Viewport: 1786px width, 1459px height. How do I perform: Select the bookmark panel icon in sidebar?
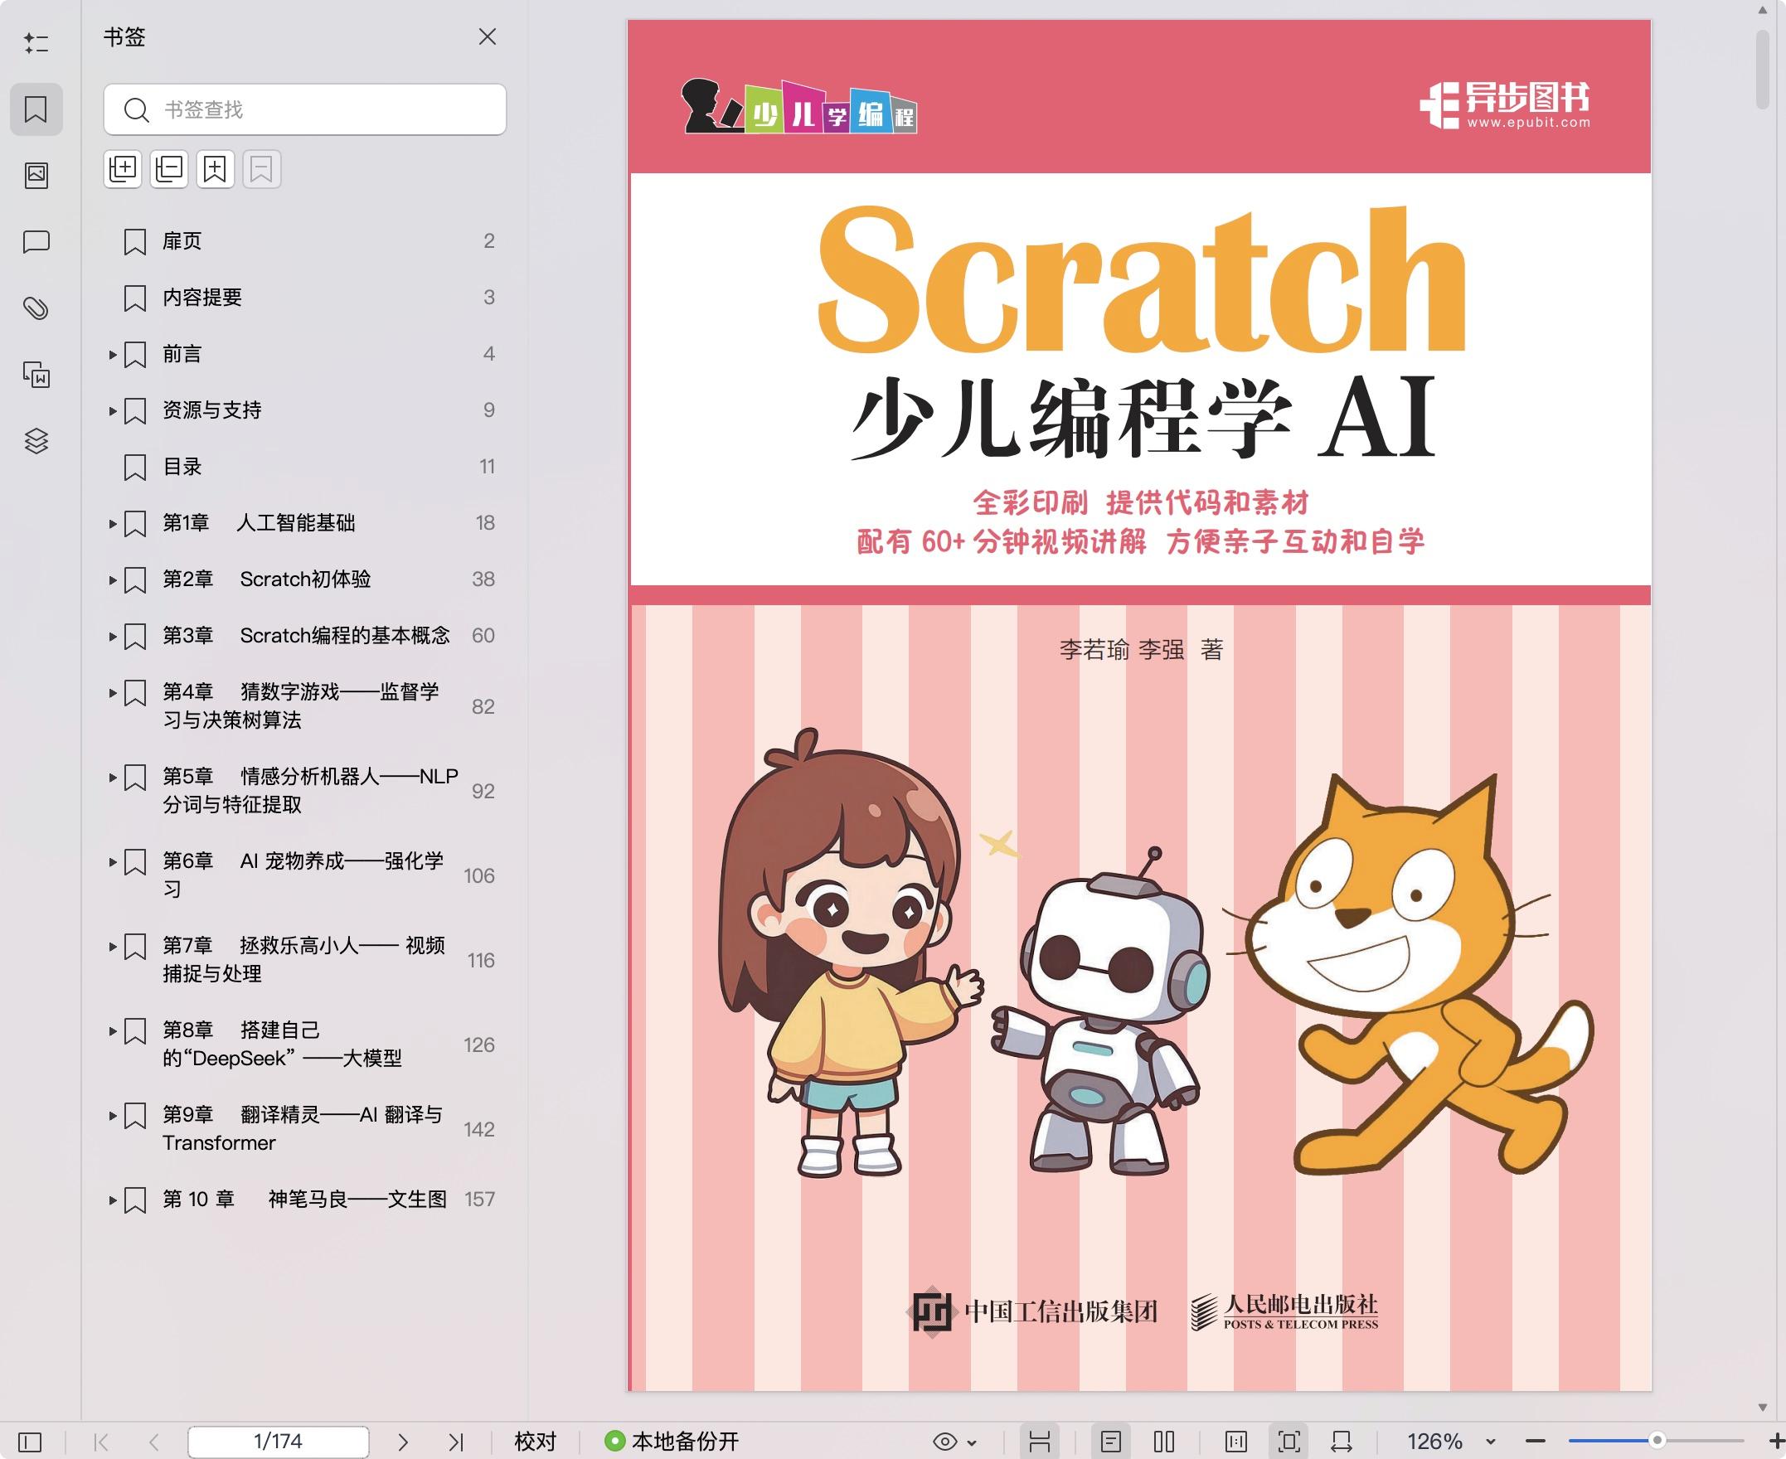pos(36,109)
